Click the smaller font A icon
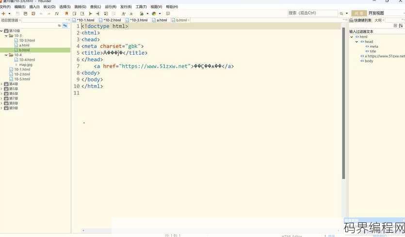The width and height of the screenshot is (405, 237). click(x=131, y=14)
